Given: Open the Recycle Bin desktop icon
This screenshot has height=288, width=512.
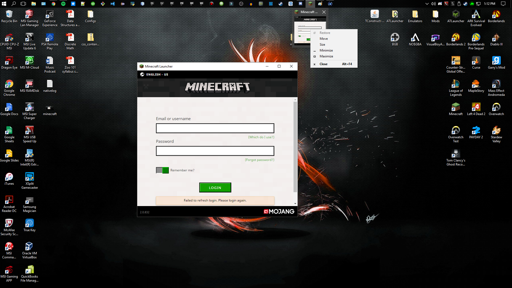Looking at the screenshot, I should 9,16.
